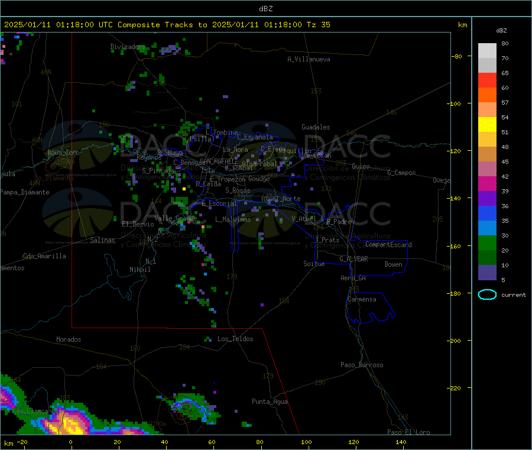Select the light gray legend swatch between 80 and 70
The image size is (532, 450).
pos(487,51)
